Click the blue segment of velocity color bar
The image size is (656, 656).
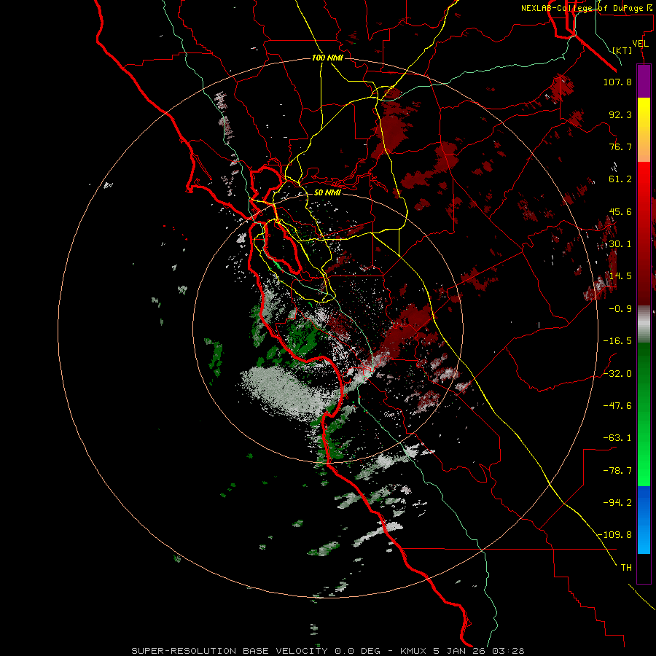coord(644,520)
